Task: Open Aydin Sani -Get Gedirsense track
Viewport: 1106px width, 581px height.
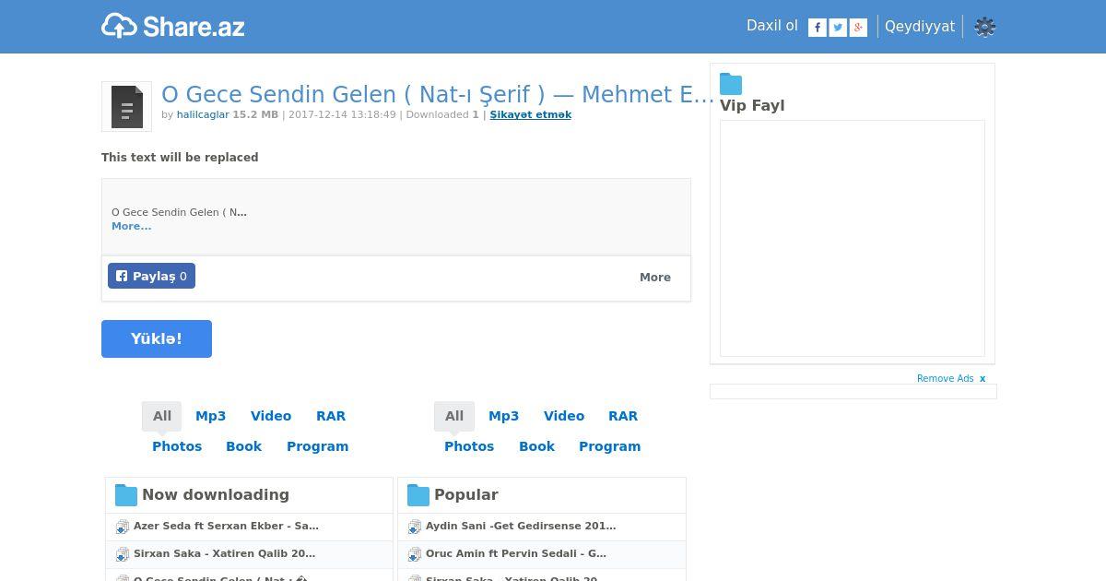Action: pyautogui.click(x=521, y=526)
